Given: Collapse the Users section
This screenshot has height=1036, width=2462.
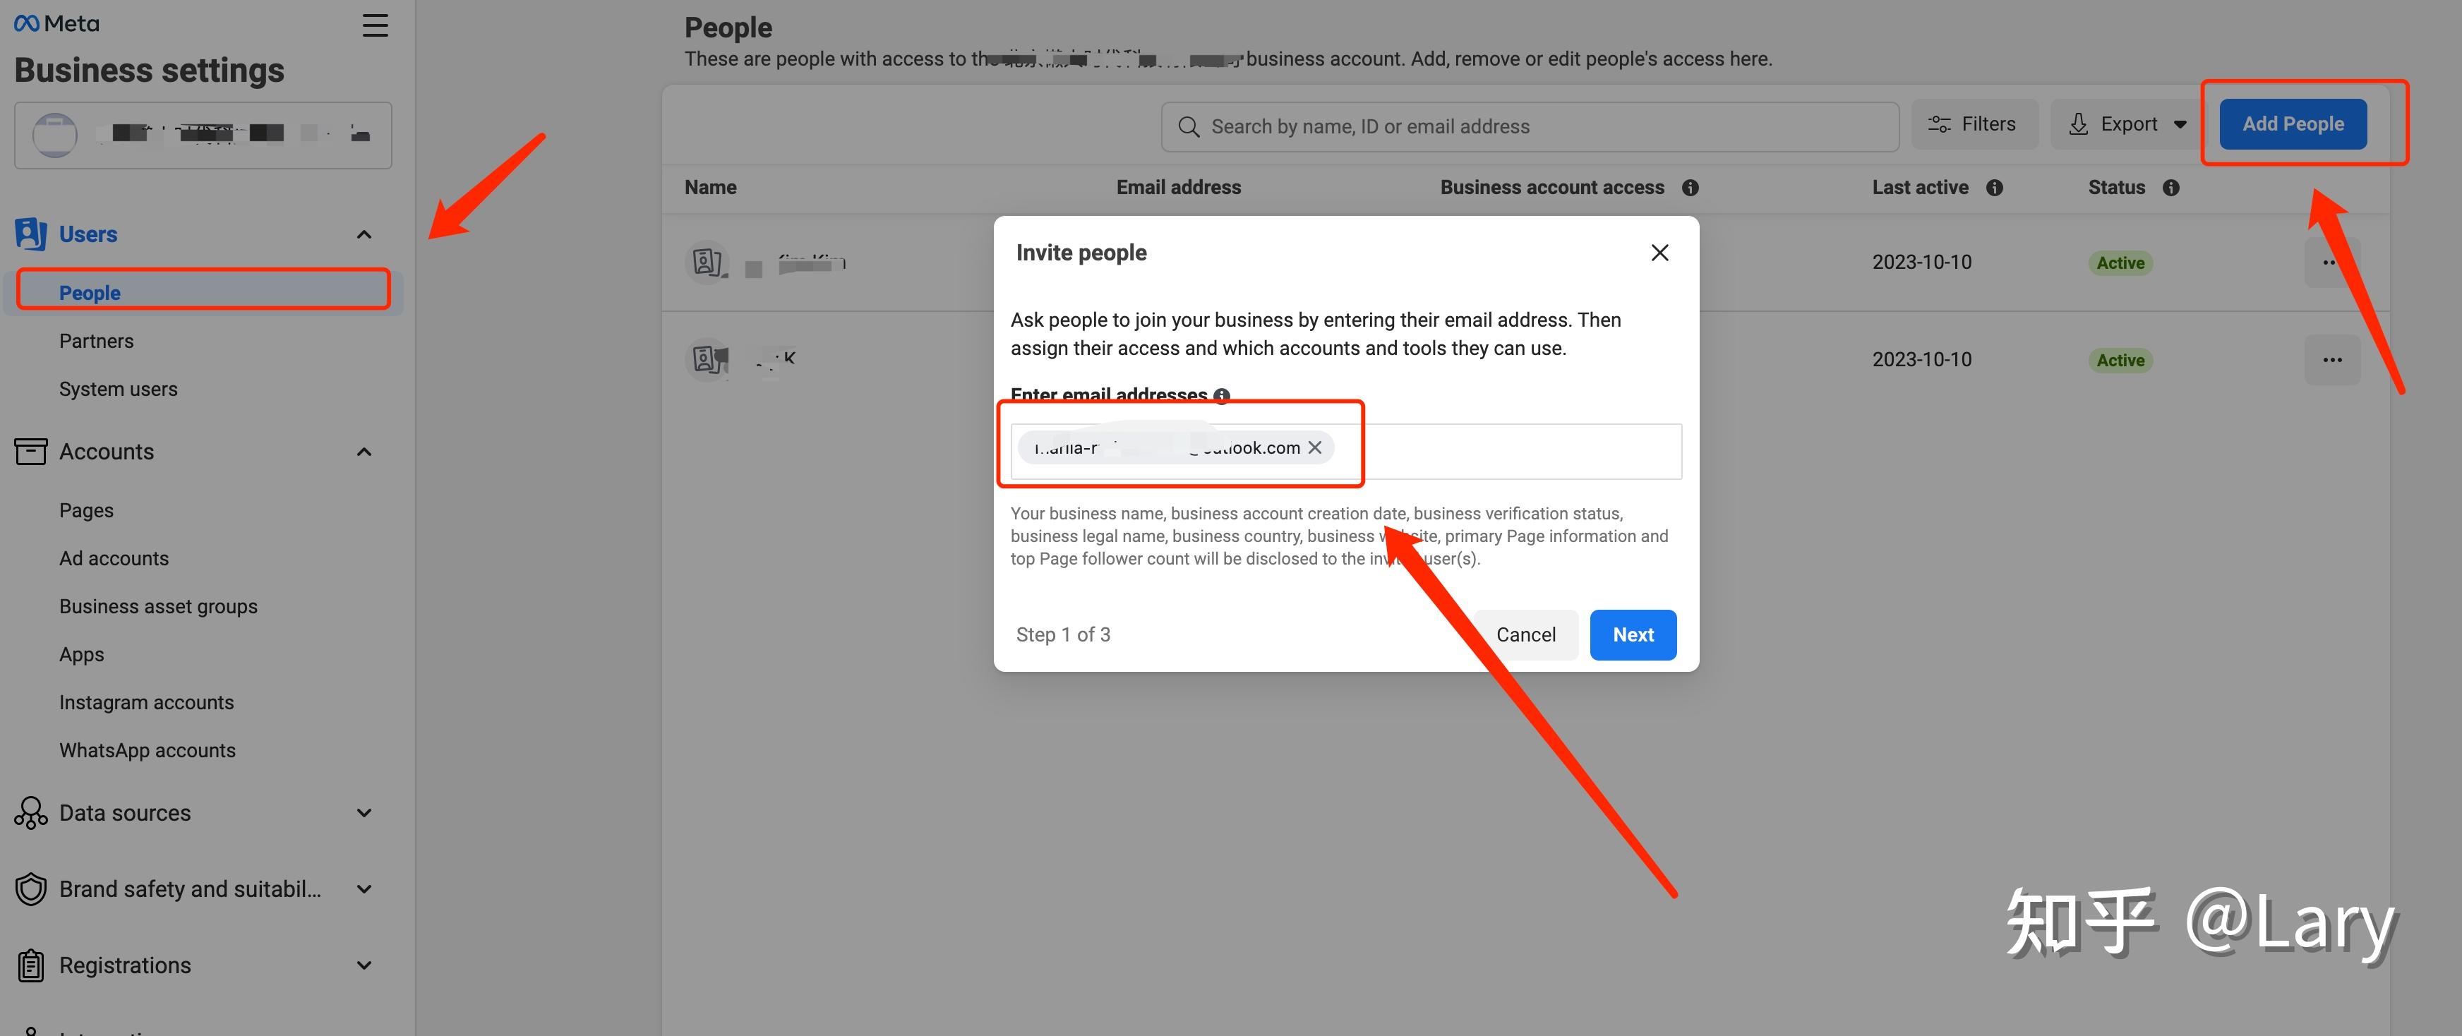Looking at the screenshot, I should click(364, 235).
